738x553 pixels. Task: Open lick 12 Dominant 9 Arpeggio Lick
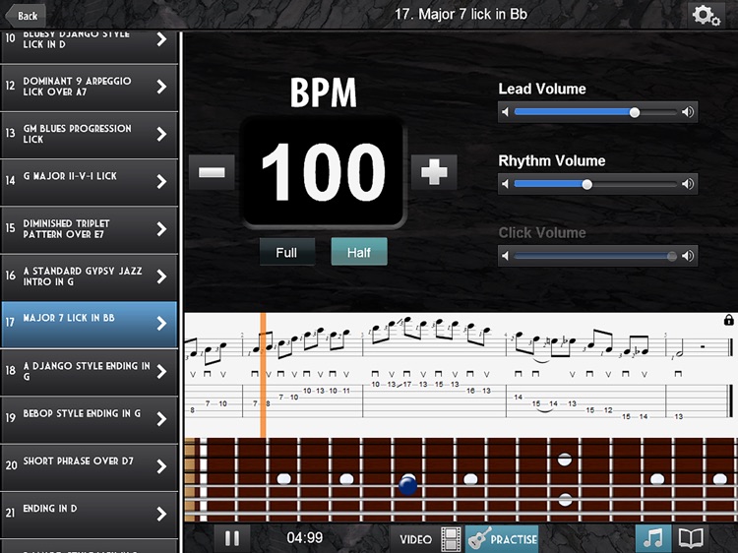coord(89,88)
